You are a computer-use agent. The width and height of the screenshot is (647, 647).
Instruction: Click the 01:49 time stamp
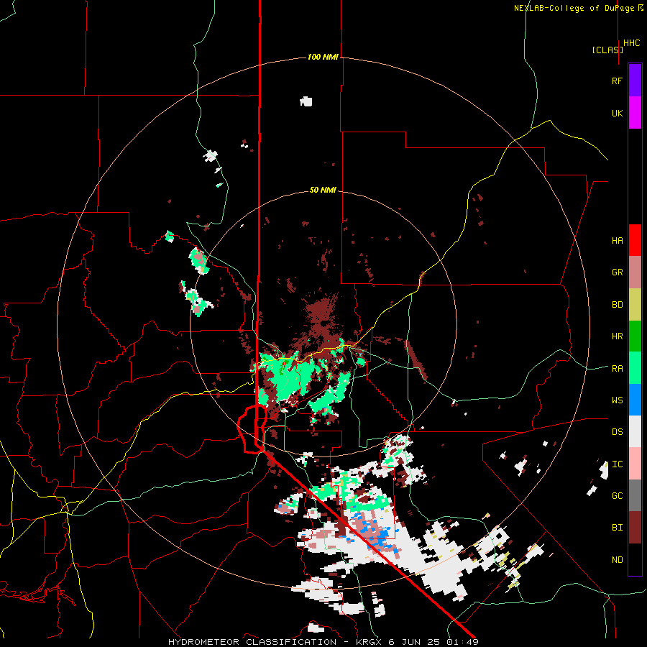pyautogui.click(x=462, y=642)
